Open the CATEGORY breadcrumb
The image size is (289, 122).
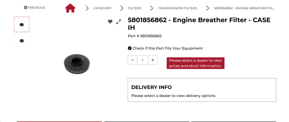[x=102, y=8]
